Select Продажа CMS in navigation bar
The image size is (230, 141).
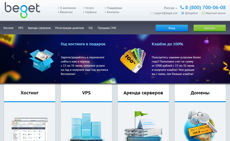[x=107, y=28]
